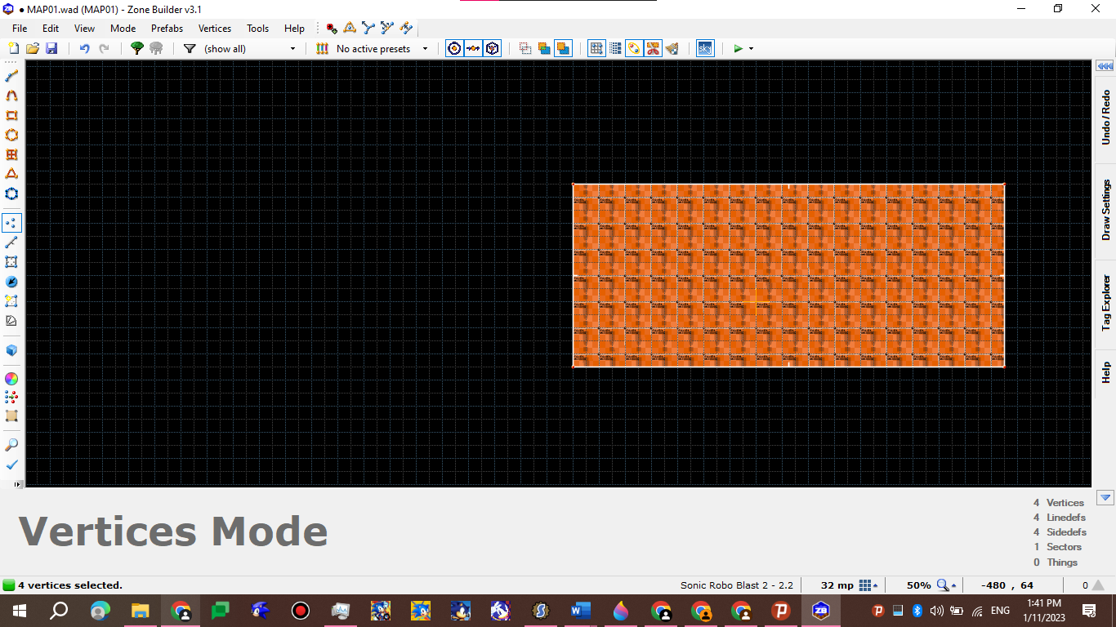Collapse the info panel with blue triangle

1105,497
